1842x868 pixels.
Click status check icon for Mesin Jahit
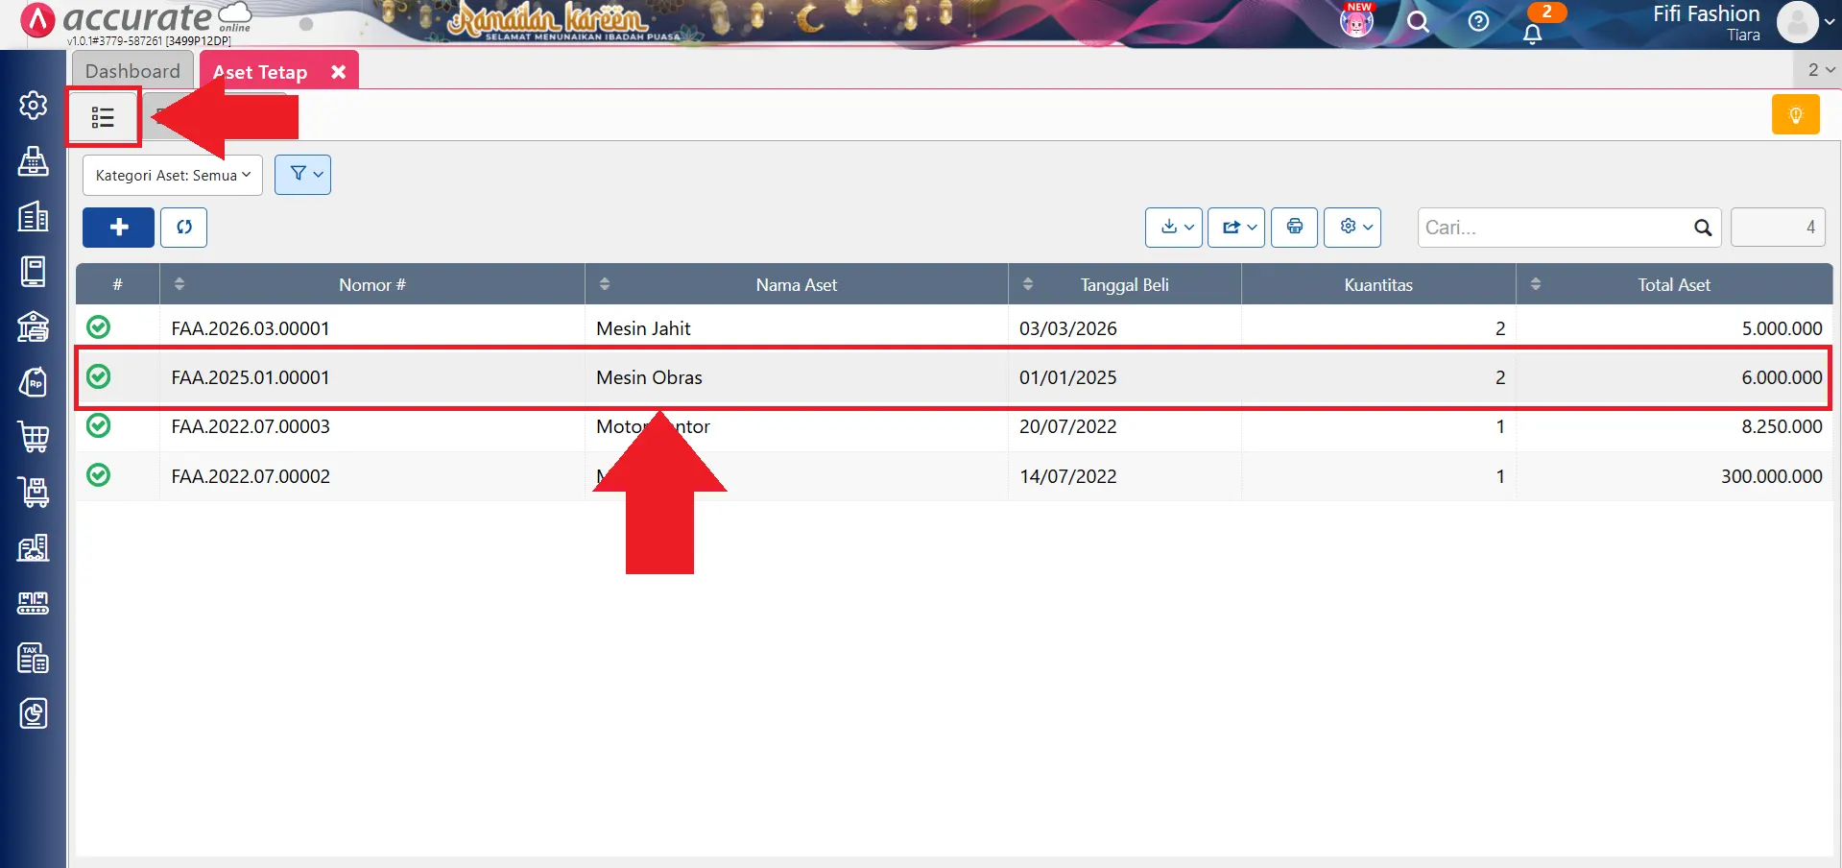tap(99, 327)
